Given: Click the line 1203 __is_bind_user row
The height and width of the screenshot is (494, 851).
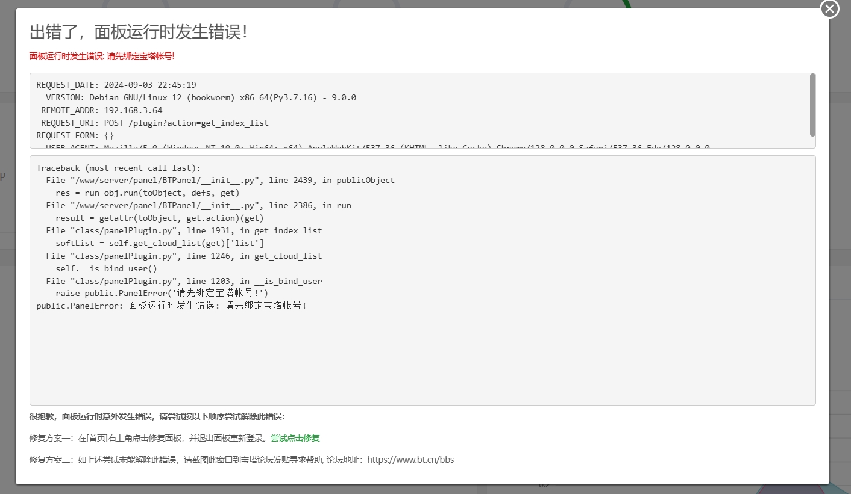Looking at the screenshot, I should point(184,282).
